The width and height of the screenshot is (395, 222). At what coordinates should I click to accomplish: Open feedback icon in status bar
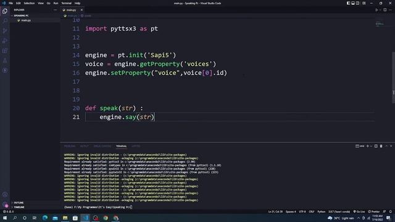[385, 212]
